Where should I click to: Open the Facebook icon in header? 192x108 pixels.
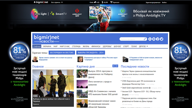click(x=158, y=39)
